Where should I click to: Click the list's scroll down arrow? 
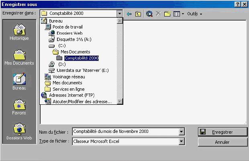pos(120,101)
